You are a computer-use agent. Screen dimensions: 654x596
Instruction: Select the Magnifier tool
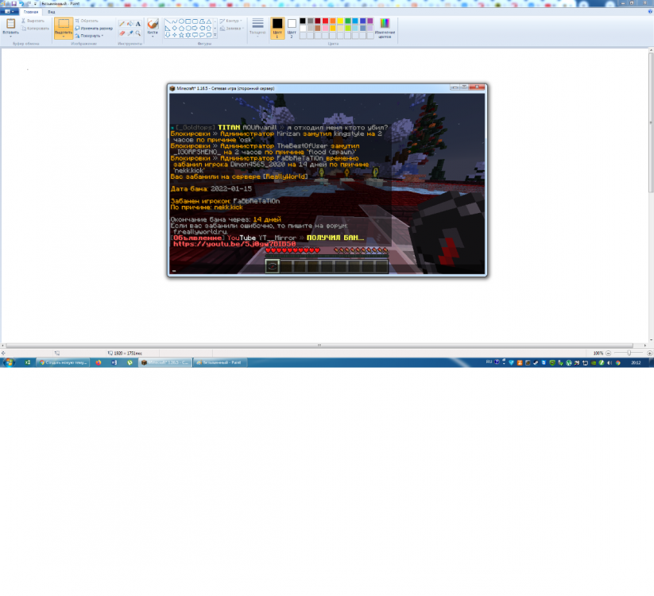coord(138,33)
